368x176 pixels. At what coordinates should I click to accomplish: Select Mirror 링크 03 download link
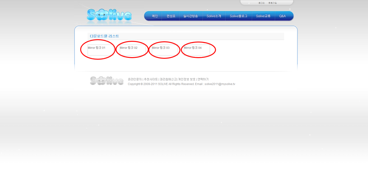coord(160,48)
